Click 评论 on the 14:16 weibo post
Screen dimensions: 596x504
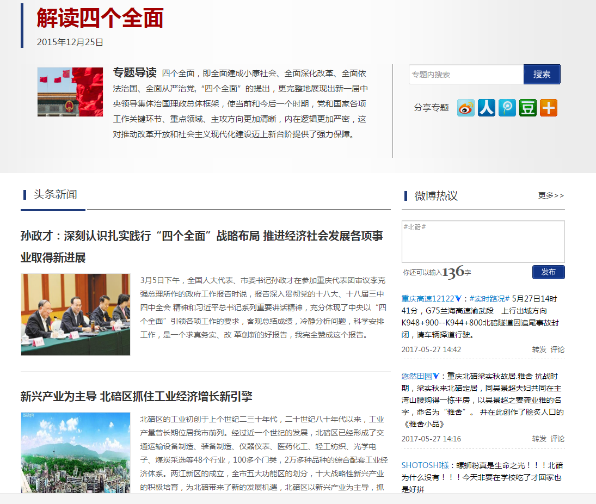click(557, 439)
